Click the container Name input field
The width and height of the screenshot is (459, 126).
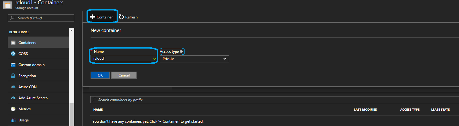pos(124,59)
